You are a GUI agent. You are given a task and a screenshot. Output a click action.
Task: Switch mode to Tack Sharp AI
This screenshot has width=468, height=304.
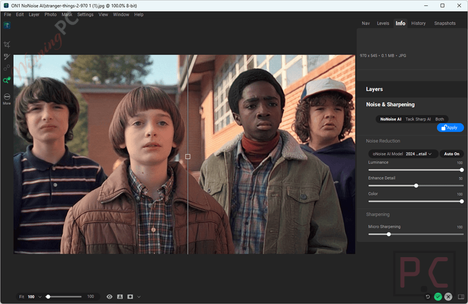(418, 119)
